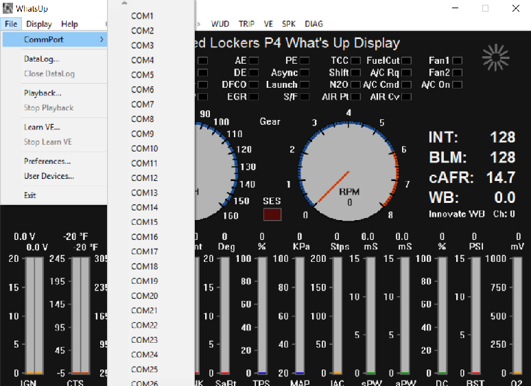Click the DIAG toolbar button
Screen dimensions: 531x386
tap(314, 24)
